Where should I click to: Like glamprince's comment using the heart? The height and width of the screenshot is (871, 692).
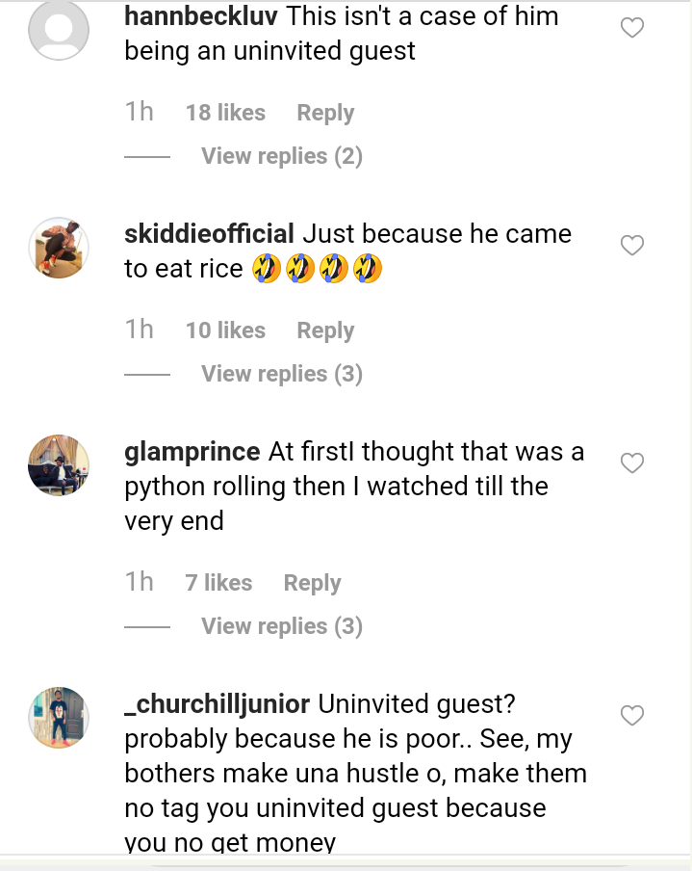[631, 464]
